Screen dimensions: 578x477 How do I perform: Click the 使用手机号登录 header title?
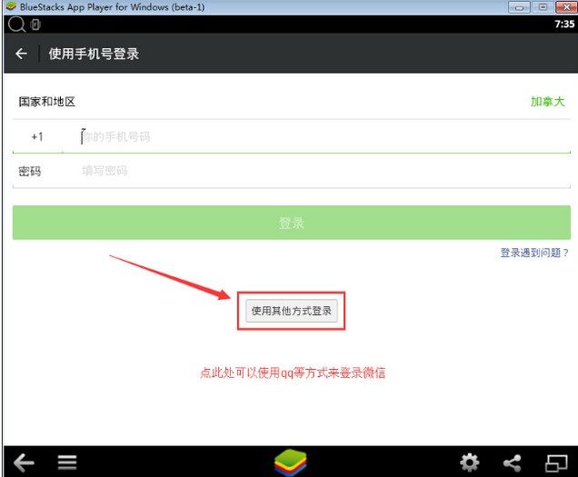pos(94,54)
